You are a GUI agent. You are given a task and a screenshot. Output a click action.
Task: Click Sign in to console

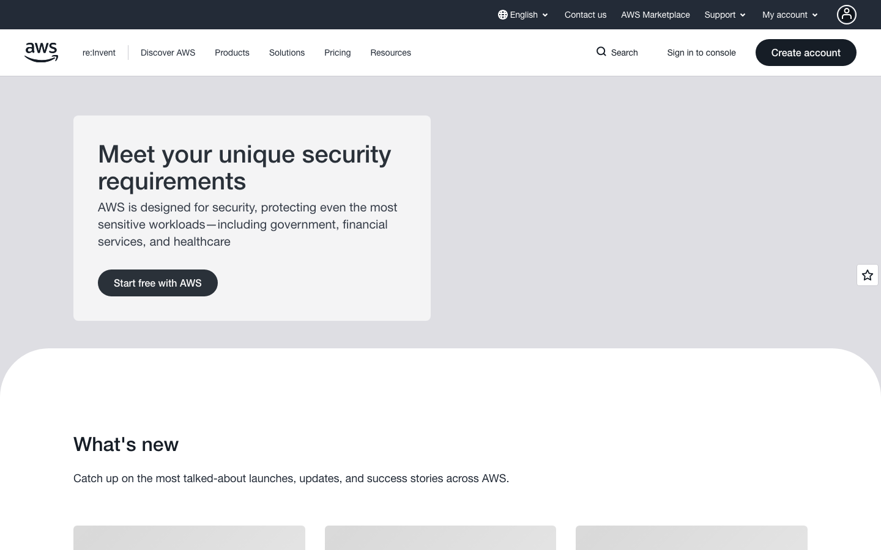[702, 53]
